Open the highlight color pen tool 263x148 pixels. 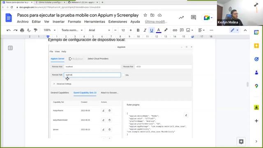(166, 30)
